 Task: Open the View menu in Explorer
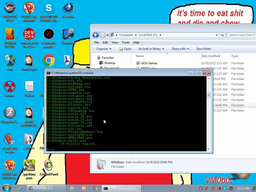point(115,42)
